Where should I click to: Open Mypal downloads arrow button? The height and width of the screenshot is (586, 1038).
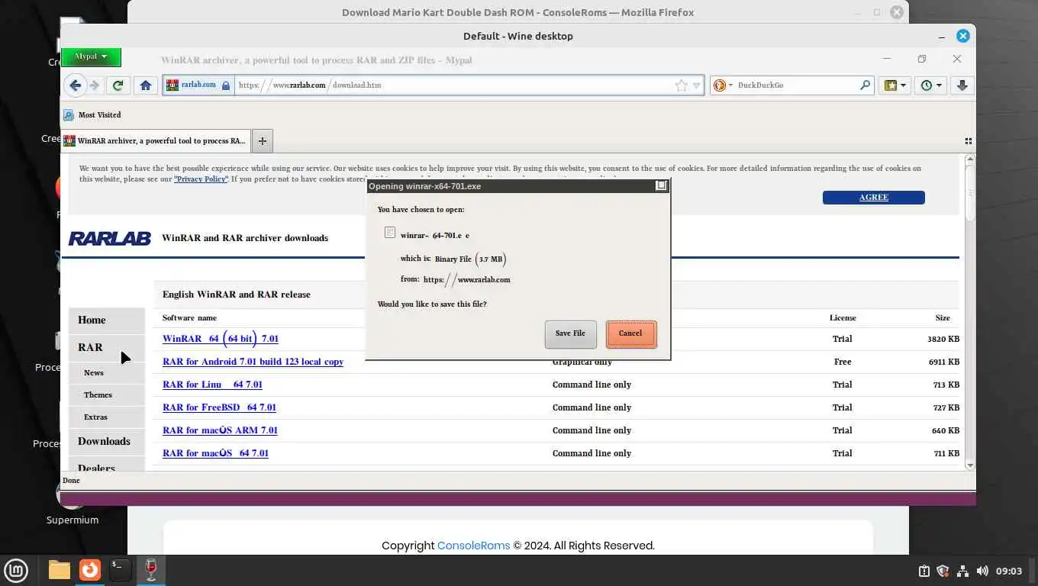962,85
